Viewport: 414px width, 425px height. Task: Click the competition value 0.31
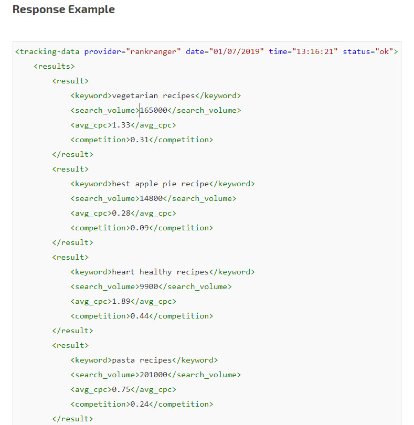point(140,140)
